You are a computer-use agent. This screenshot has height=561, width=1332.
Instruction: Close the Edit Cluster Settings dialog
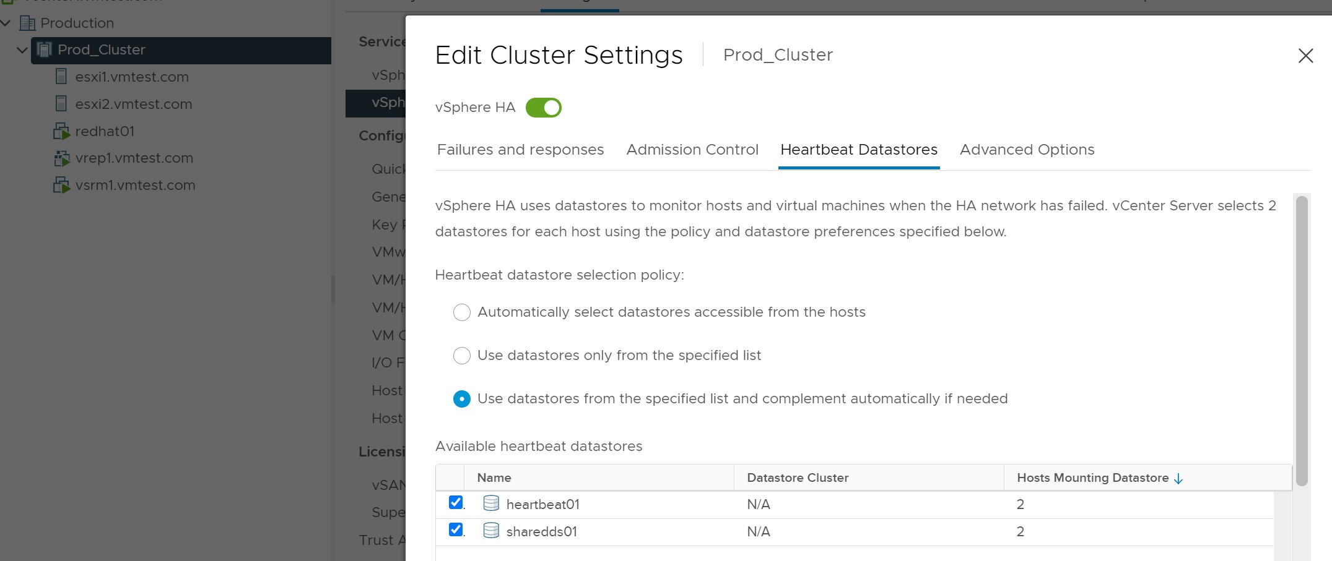[1305, 56]
